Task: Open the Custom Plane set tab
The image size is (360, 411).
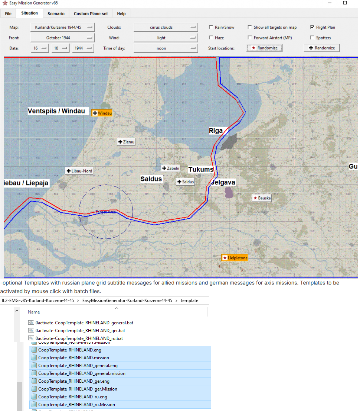Action: point(91,14)
